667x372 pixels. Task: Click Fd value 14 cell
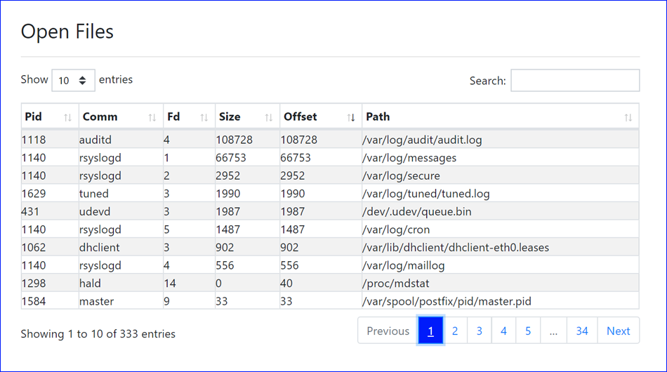(189, 283)
